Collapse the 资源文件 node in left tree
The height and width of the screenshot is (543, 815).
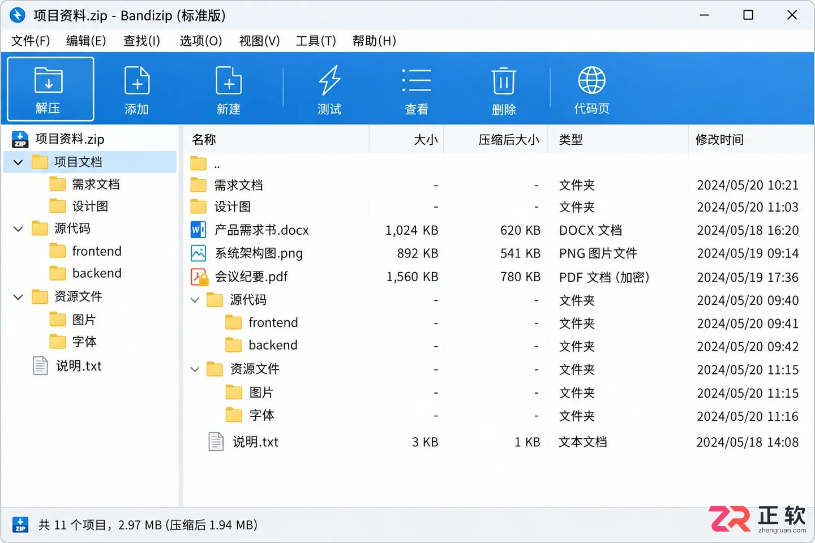[18, 296]
